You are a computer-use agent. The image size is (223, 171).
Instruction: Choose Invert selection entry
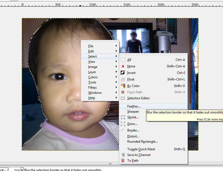153,73
